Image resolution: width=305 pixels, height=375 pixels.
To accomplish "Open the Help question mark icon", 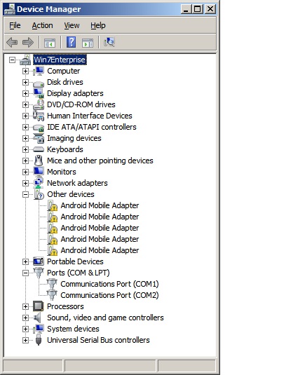I will (72, 42).
